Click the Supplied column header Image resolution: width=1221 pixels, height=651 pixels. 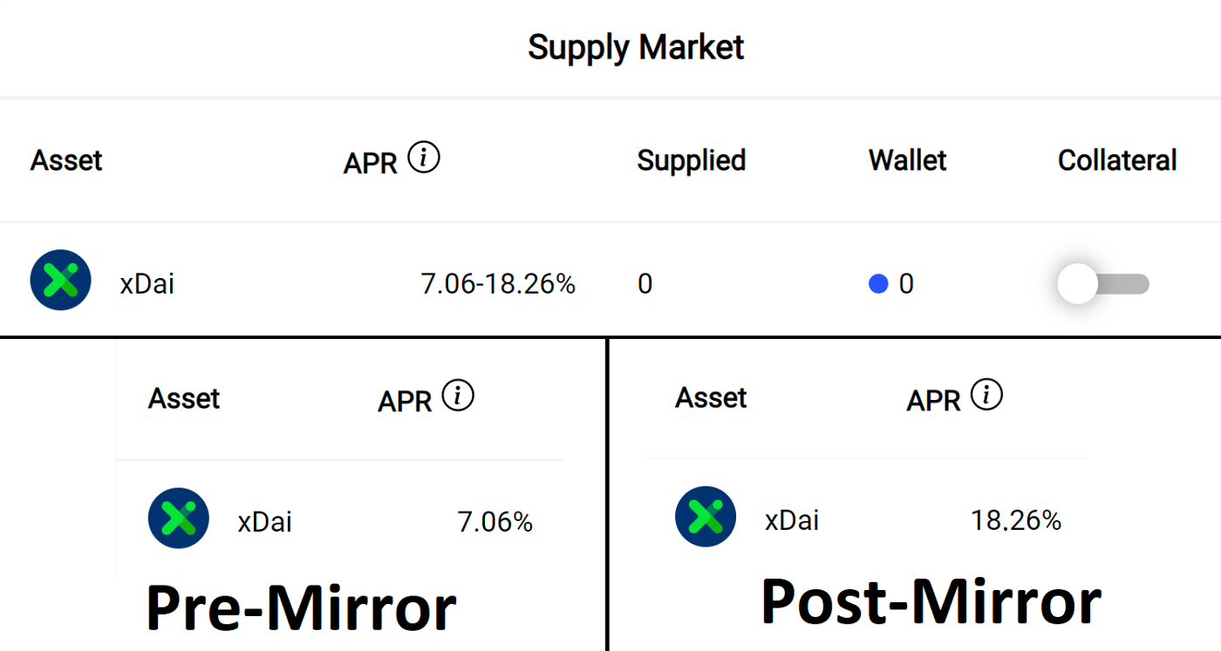pos(691,160)
